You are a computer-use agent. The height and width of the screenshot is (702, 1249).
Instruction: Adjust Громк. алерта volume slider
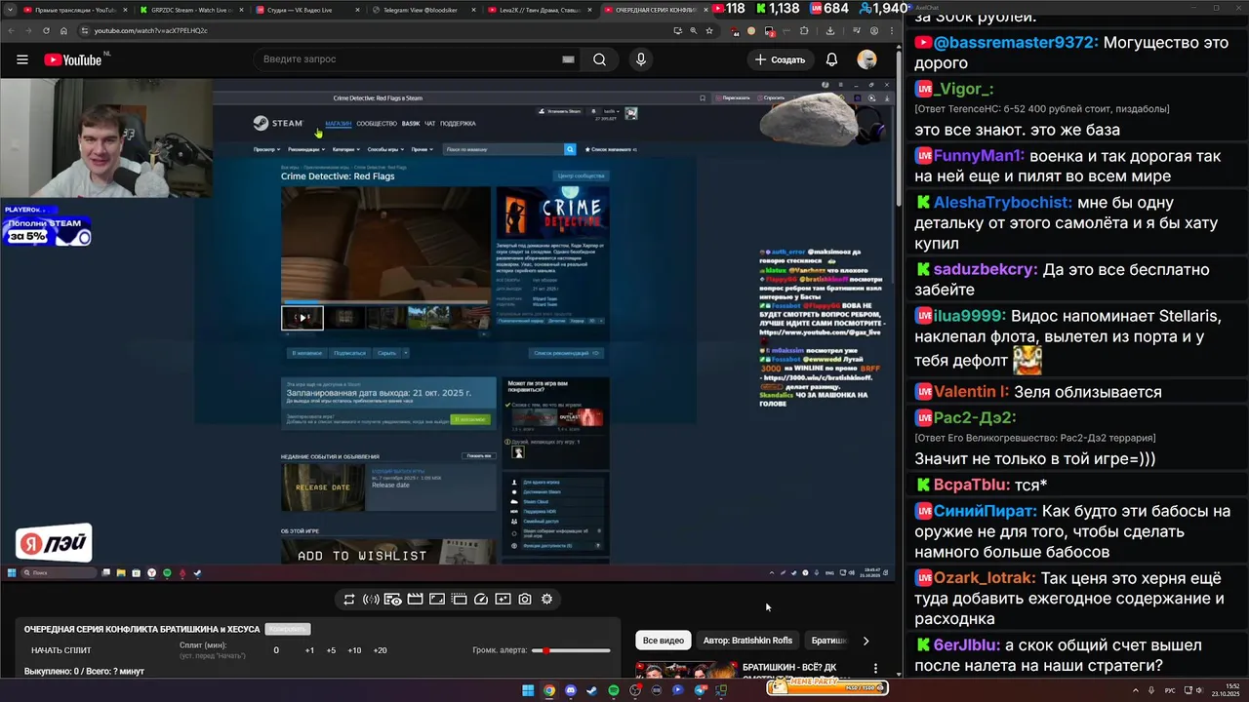pos(571,650)
